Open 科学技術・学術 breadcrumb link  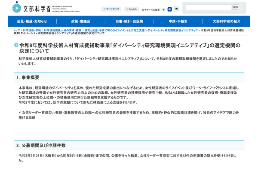(x=32, y=30)
